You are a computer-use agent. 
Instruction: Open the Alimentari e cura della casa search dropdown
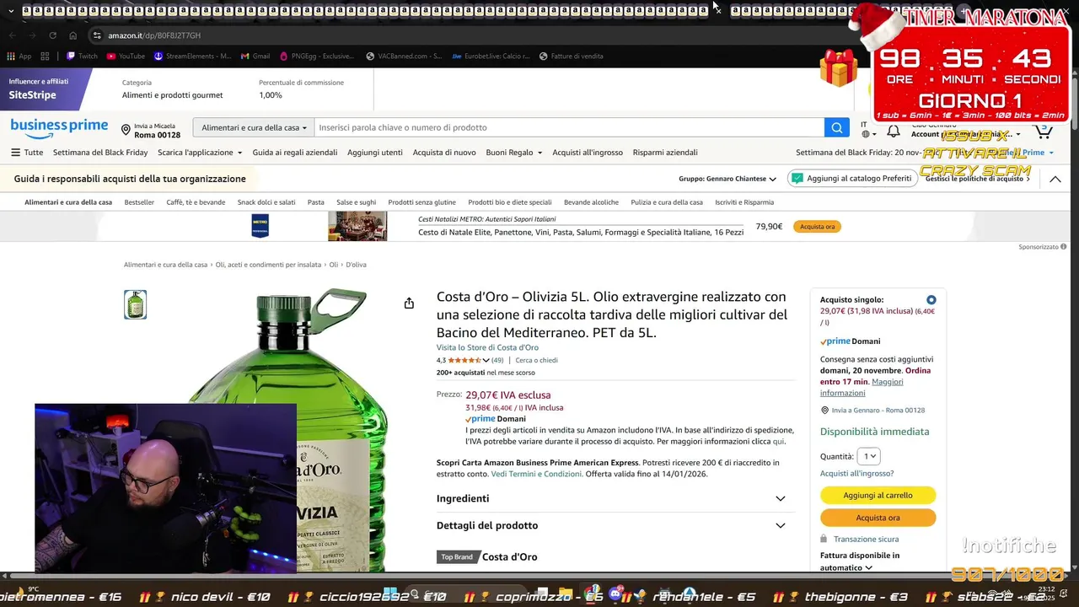[x=254, y=127]
